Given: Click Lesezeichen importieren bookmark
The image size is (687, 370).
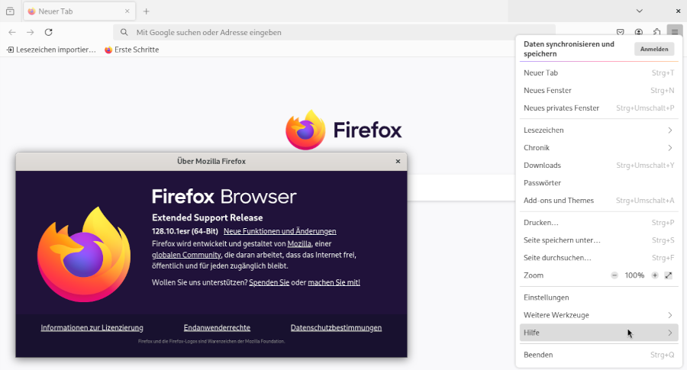Looking at the screenshot, I should pos(51,50).
